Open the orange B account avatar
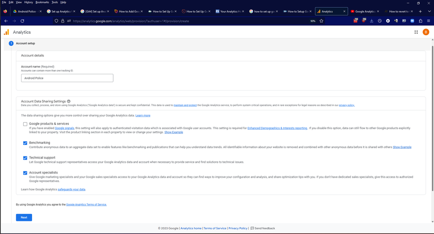Image resolution: width=434 pixels, height=234 pixels. coord(426,32)
